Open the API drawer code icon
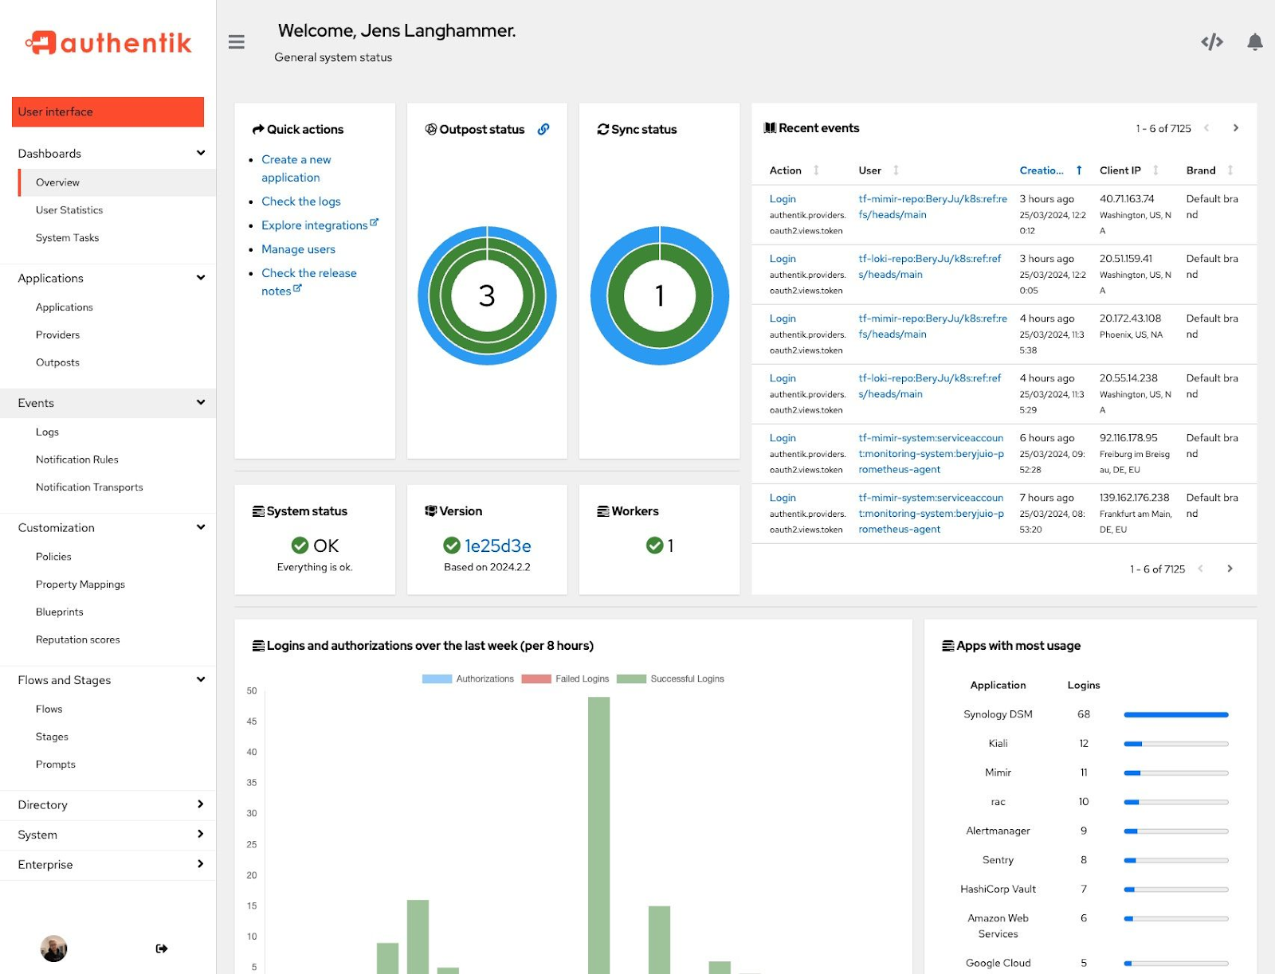 coord(1211,42)
